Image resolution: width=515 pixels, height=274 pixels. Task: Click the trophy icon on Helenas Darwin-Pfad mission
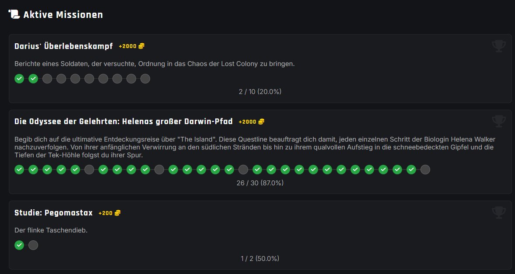499,121
